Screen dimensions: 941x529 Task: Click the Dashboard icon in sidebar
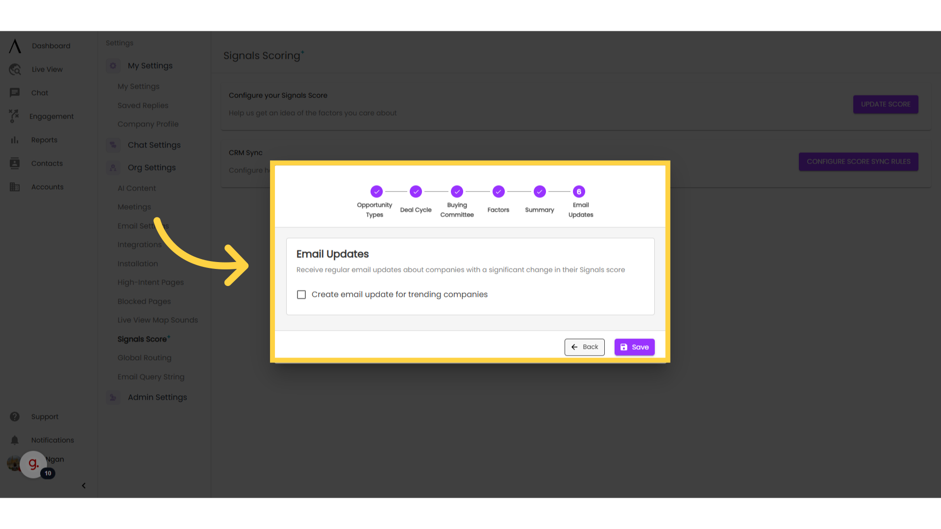[x=15, y=46]
